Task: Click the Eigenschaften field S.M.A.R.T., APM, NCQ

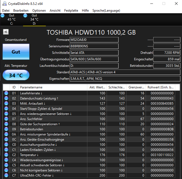Action: pos(125,79)
